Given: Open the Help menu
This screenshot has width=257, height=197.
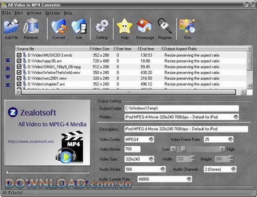Looking at the screenshot, I should pyautogui.click(x=68, y=13).
